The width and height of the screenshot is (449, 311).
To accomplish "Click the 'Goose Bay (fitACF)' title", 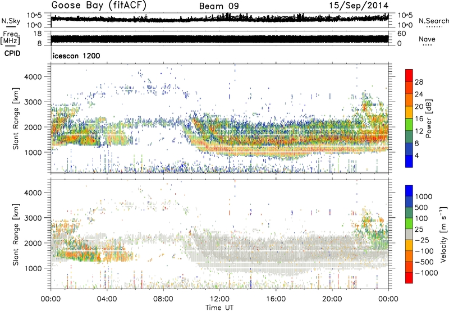I will click(99, 6).
